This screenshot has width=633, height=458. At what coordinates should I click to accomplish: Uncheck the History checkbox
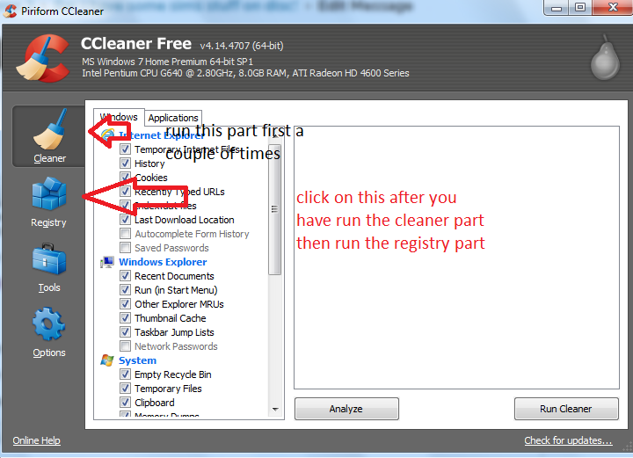125,164
